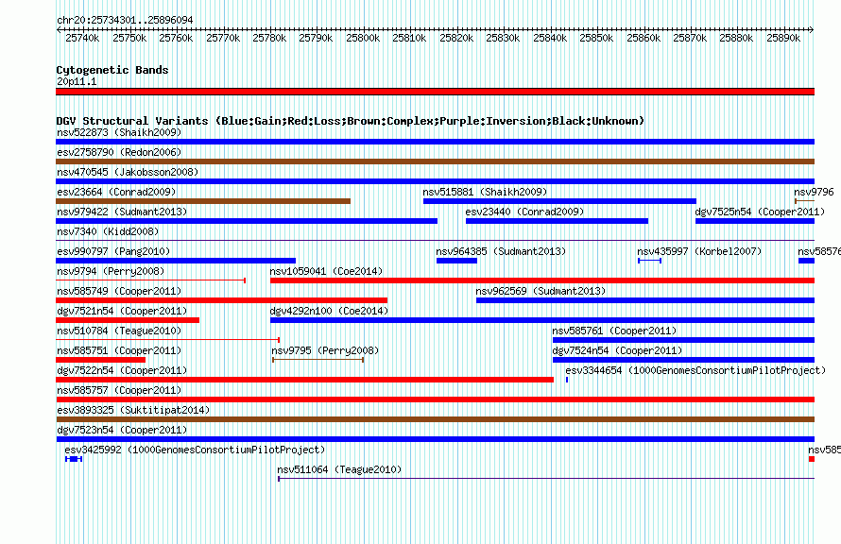
Task: Click dgv7521n54 (Cooper2011) label
Action: [122, 311]
